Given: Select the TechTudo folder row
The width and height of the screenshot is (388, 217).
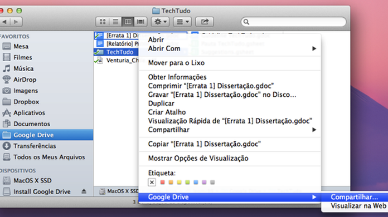Looking at the screenshot, I should point(116,52).
